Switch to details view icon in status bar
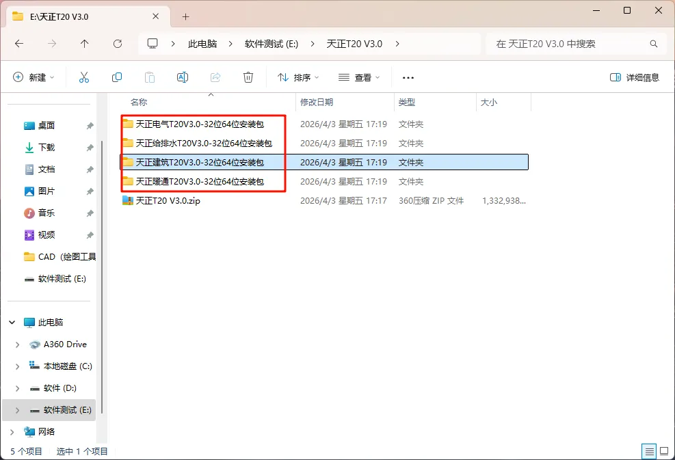Image resolution: width=675 pixels, height=460 pixels. 649,451
